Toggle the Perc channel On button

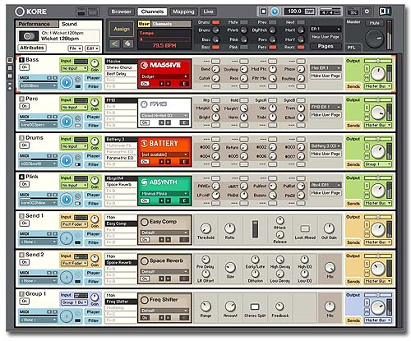pyautogui.click(x=24, y=106)
